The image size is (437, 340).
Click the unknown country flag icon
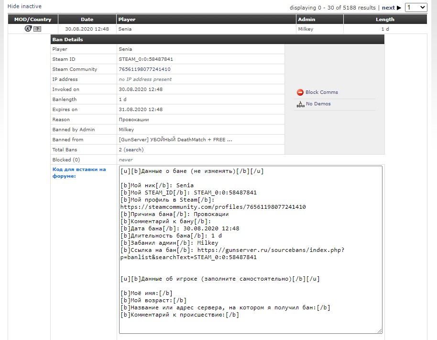[x=37, y=29]
